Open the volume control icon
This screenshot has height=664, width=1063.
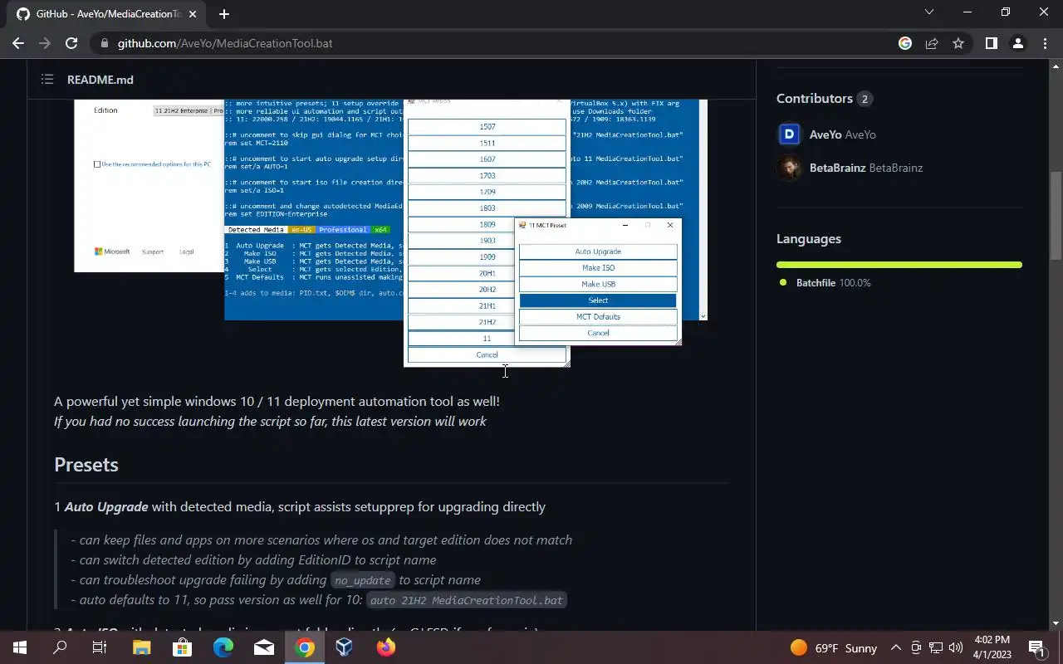tap(955, 647)
